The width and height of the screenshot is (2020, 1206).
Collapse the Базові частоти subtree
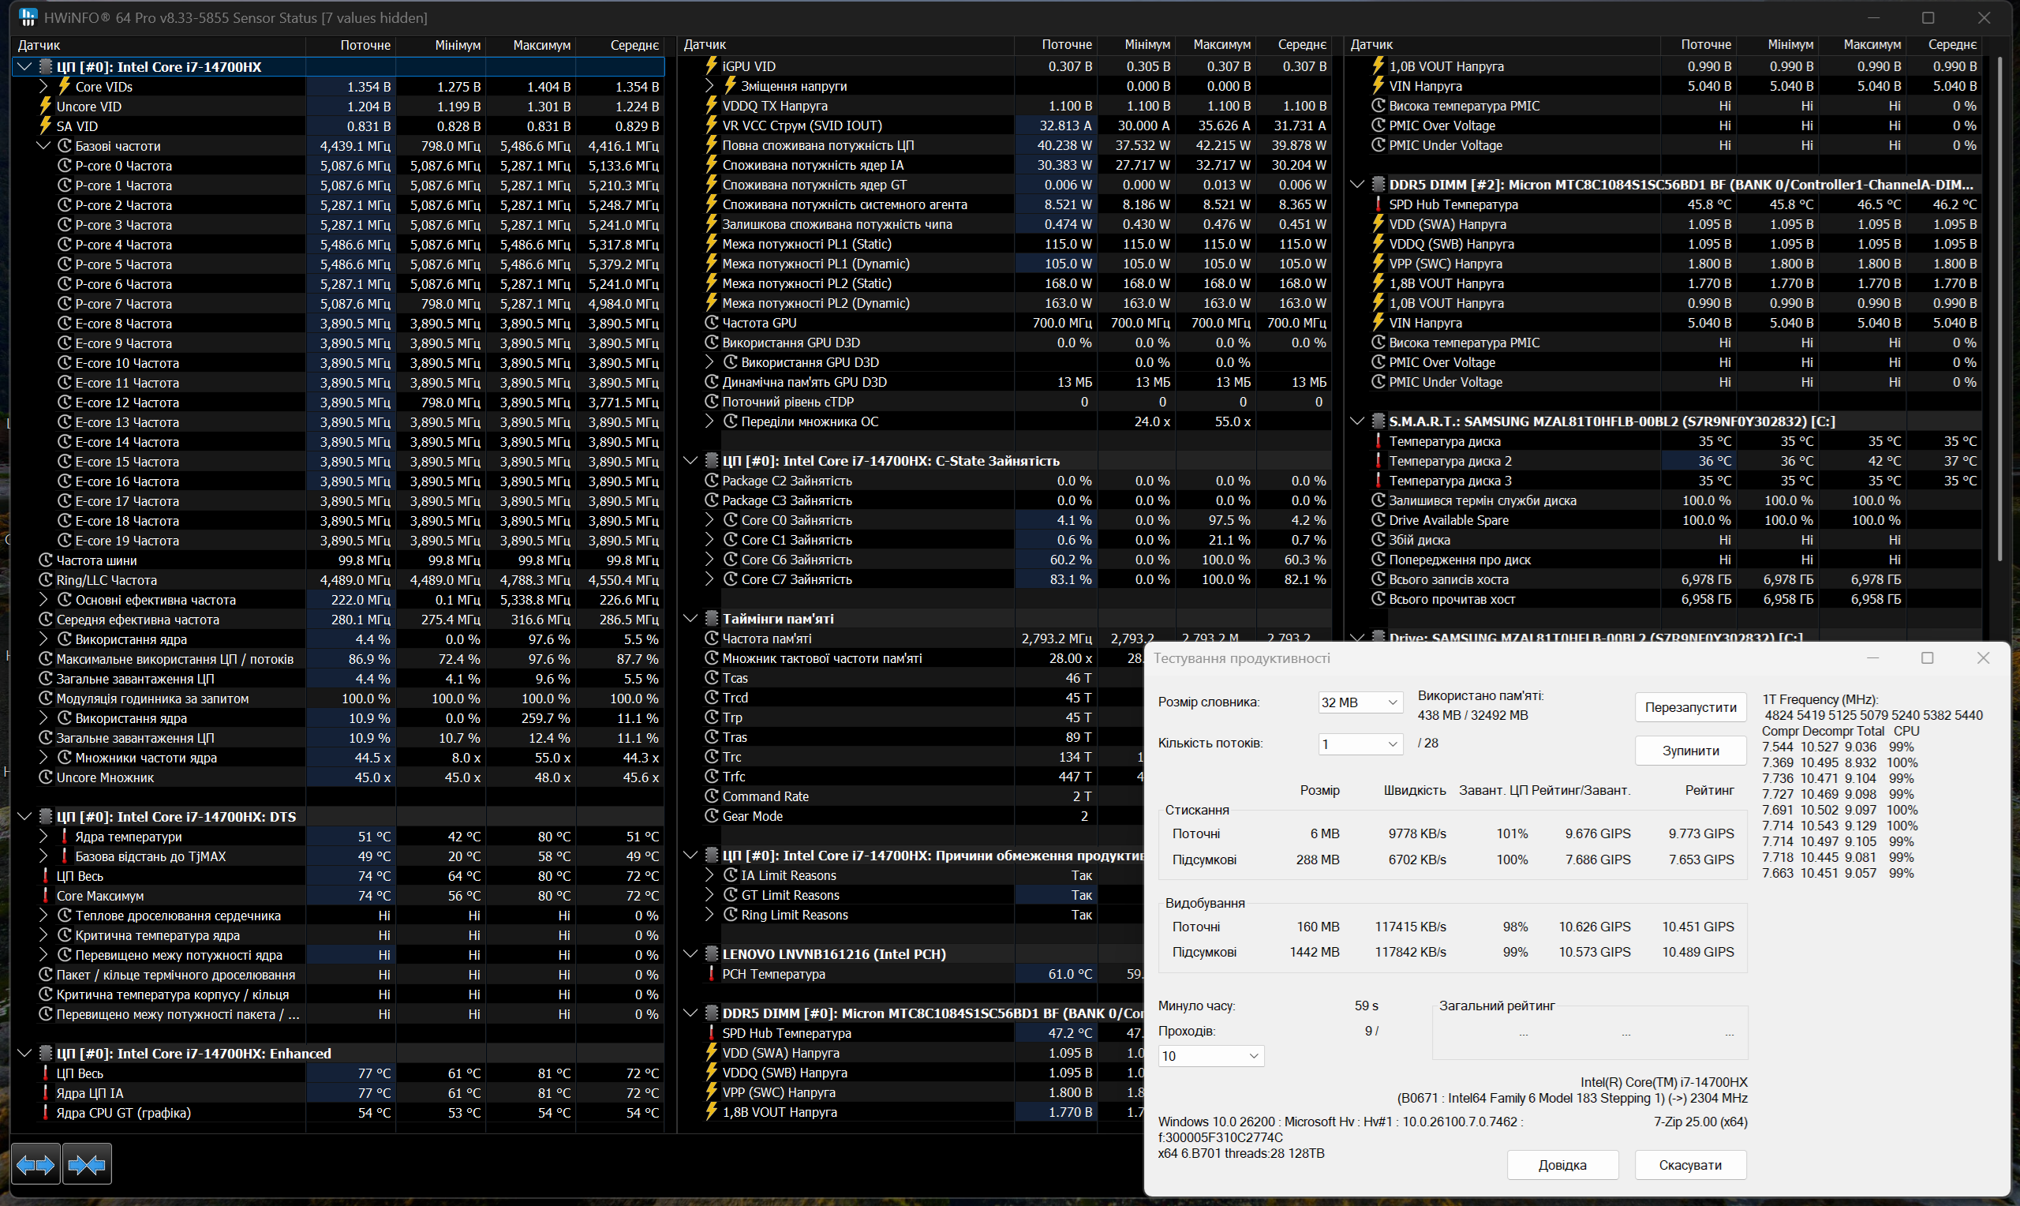44,146
